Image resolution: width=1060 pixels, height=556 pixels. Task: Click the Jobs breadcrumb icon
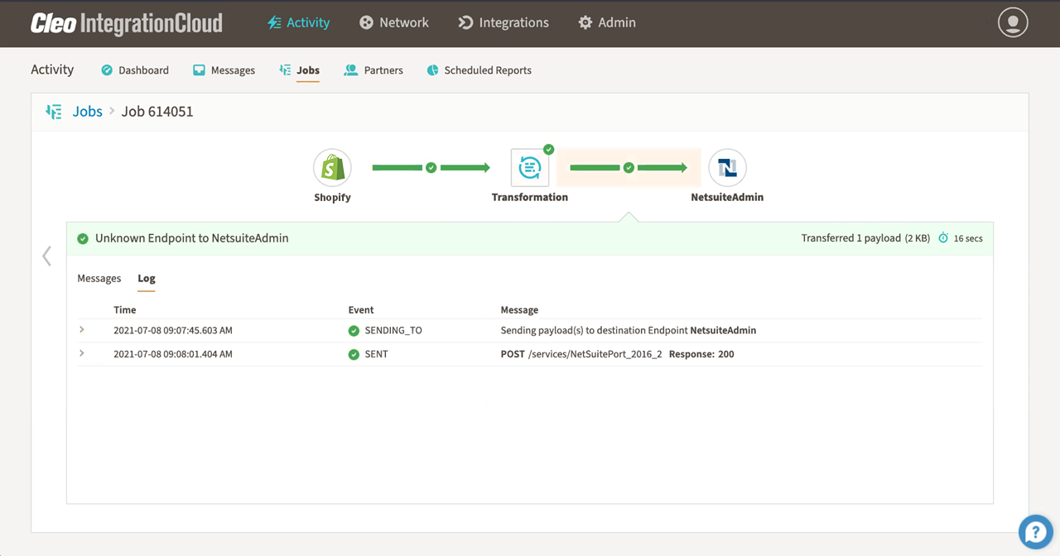pos(54,112)
